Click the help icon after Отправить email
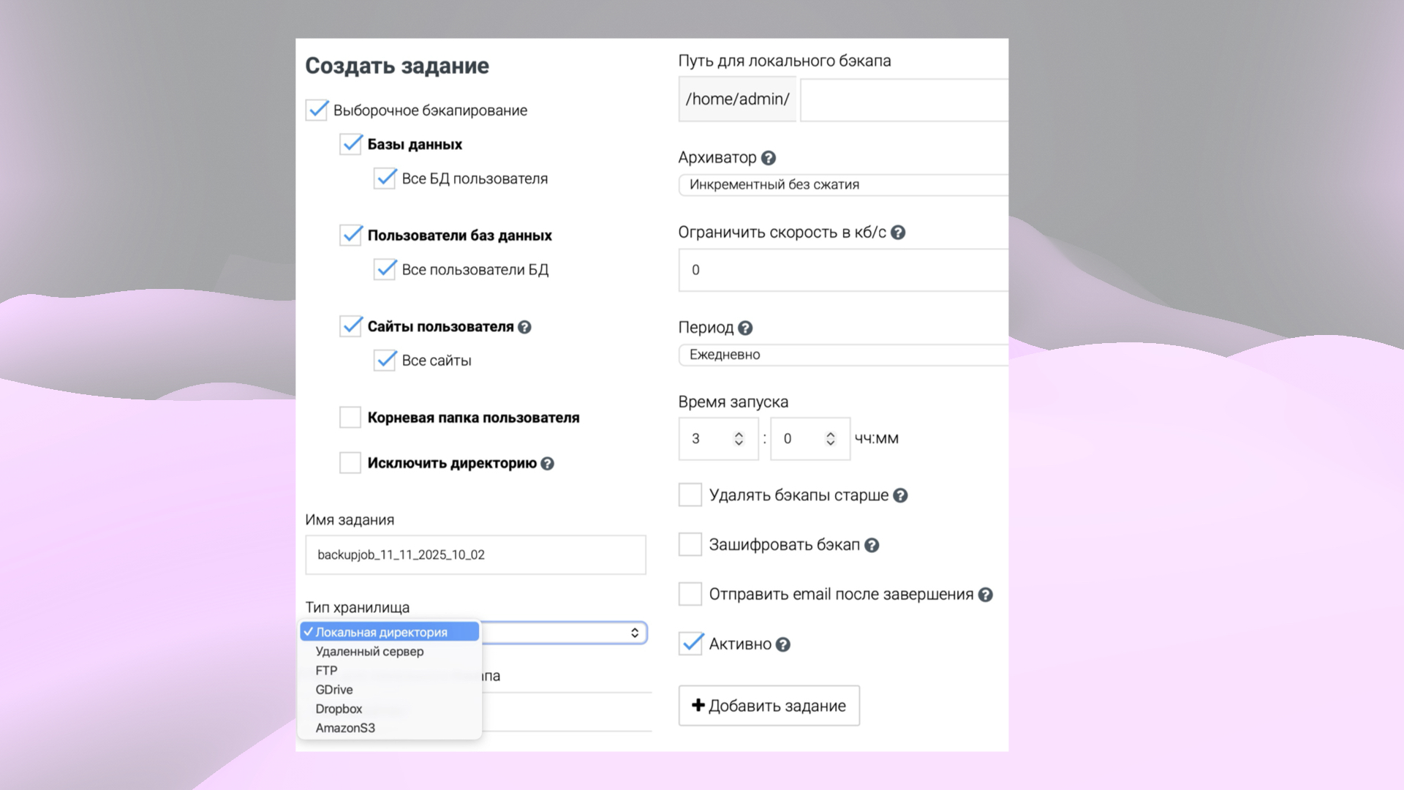 click(x=987, y=594)
